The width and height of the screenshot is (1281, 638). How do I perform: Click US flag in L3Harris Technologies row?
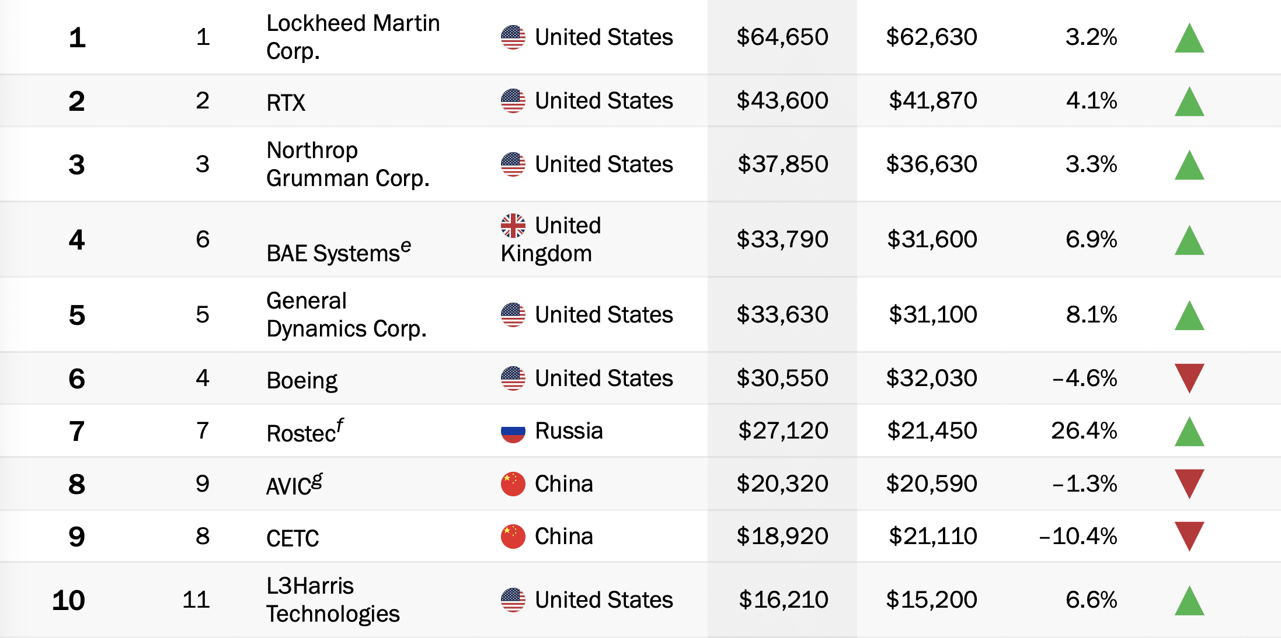click(x=513, y=600)
